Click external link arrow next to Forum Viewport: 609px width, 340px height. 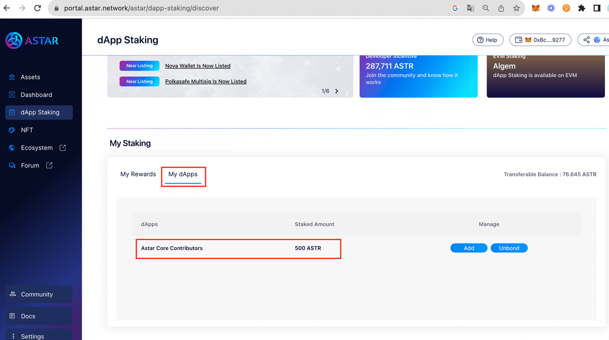point(49,165)
